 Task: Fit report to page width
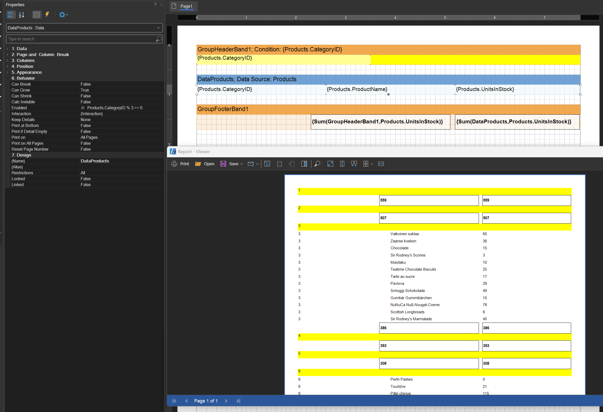381,164
